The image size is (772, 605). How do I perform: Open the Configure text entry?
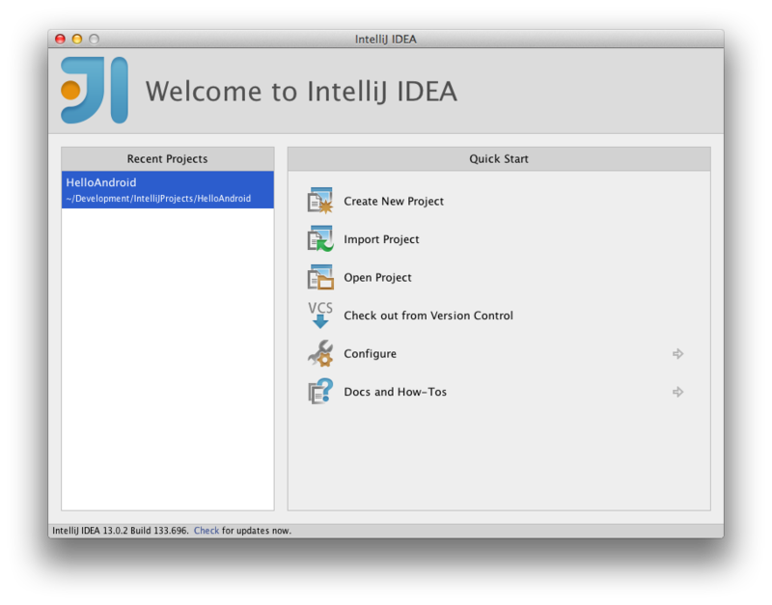370,354
